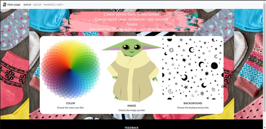Expand the FAVORITES / CART dropdown
This screenshot has width=266, height=129.
click(53, 5)
